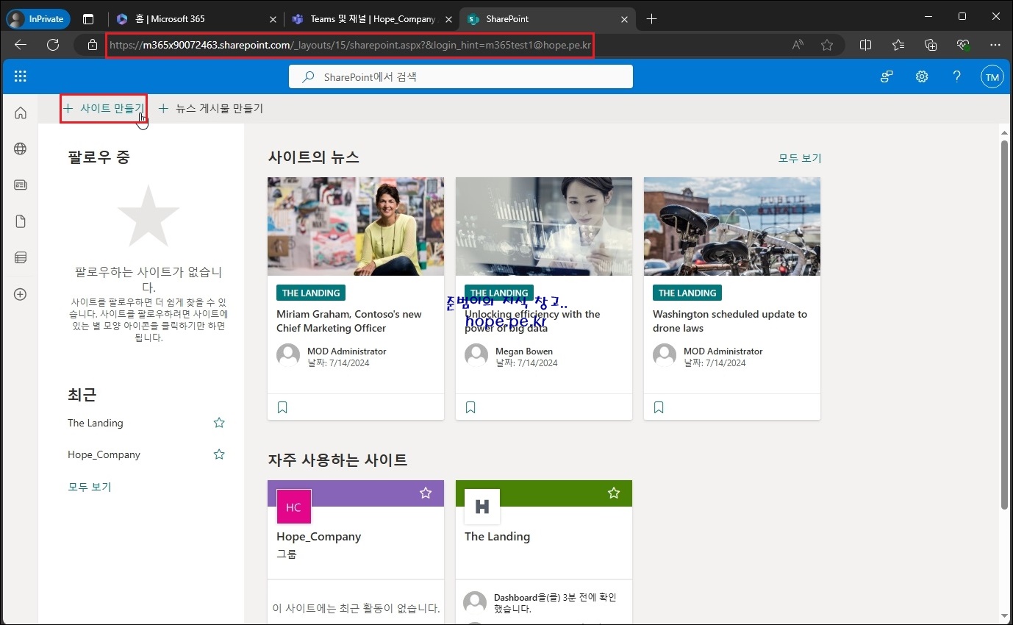Open see all (모두 보기) under Recent list
1013x625 pixels.
90,487
